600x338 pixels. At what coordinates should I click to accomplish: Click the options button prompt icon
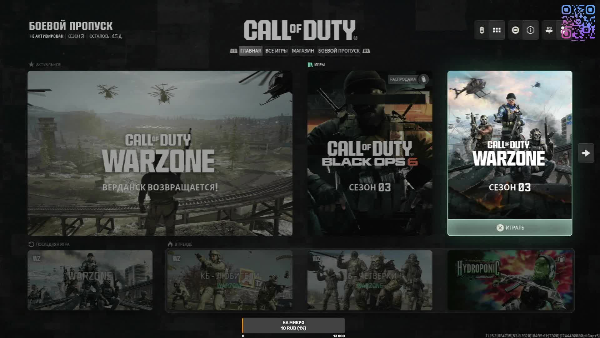coord(482,30)
